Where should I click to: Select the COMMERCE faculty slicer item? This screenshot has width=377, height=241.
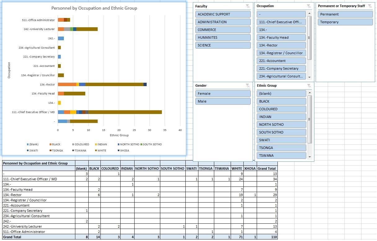[223, 30]
